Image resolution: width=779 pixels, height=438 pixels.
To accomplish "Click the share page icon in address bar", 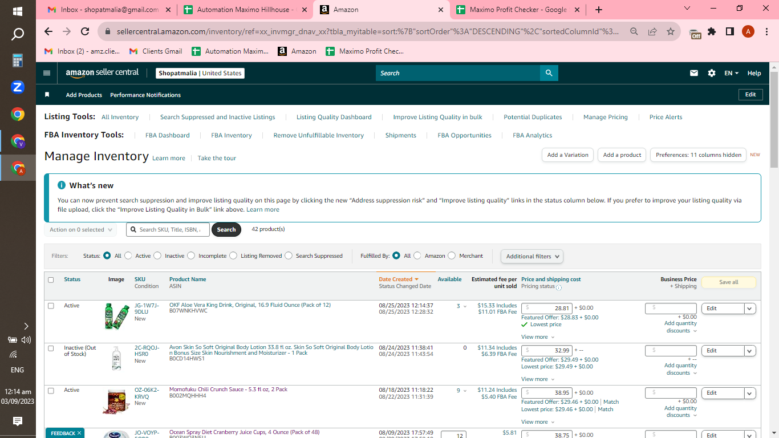I will pyautogui.click(x=652, y=31).
